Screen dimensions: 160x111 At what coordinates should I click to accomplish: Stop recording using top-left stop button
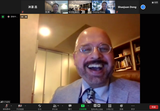click(26, 17)
